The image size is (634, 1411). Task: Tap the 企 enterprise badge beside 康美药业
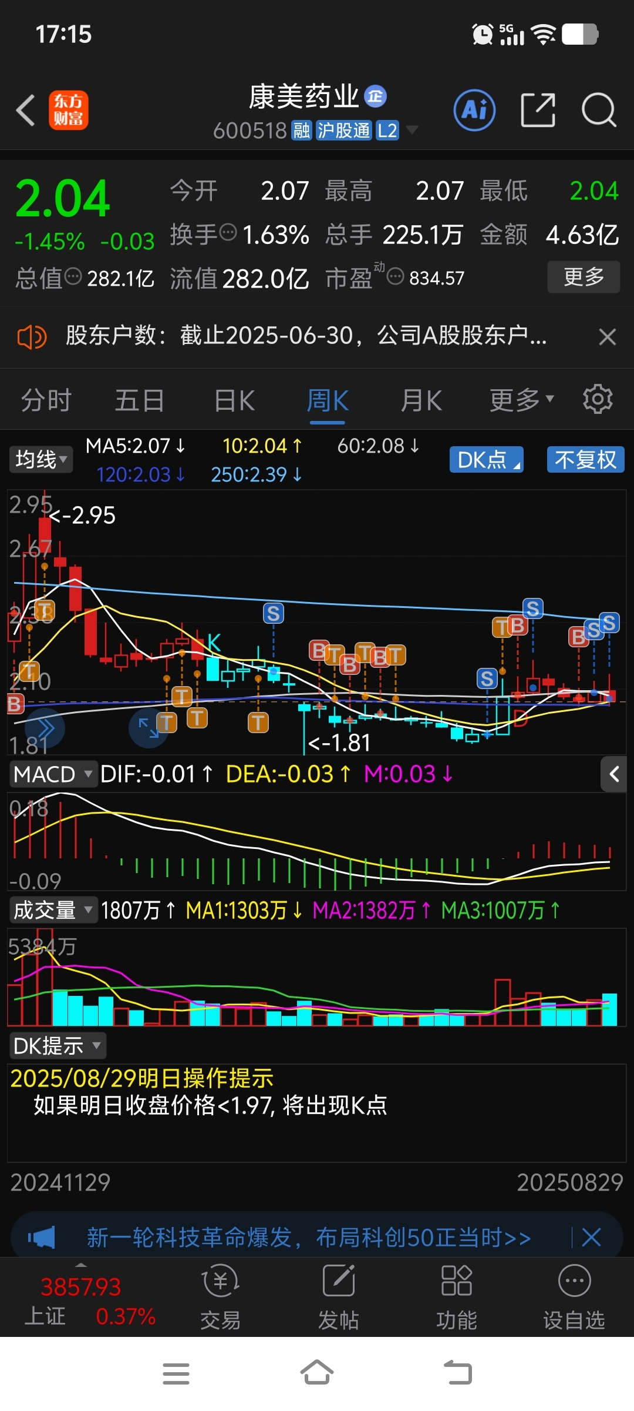pos(375,96)
